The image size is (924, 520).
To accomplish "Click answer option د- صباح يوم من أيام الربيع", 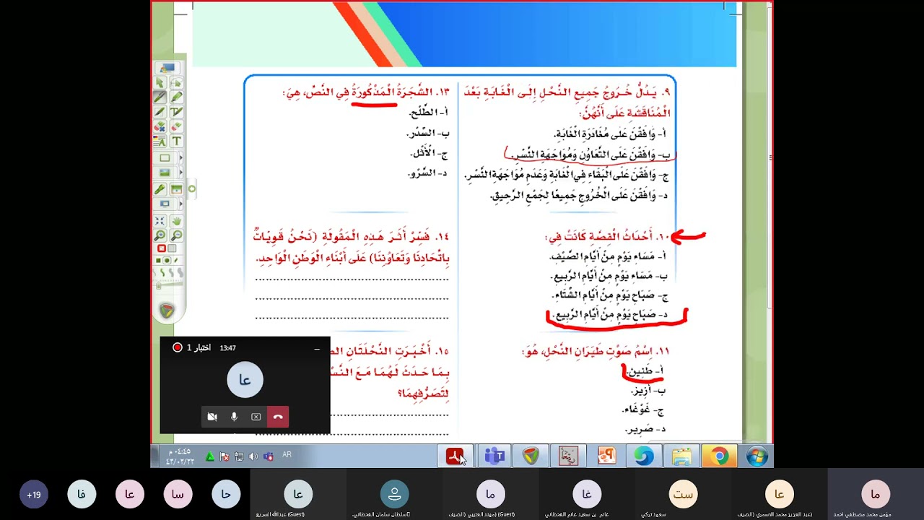I will (610, 315).
